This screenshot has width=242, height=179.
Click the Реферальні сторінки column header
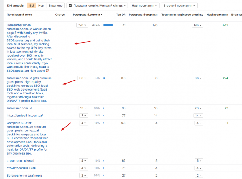[x=143, y=15]
